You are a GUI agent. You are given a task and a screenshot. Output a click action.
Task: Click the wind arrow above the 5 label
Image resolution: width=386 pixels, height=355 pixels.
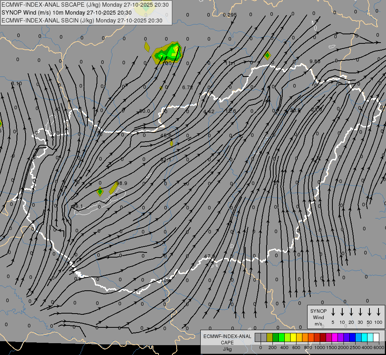pyautogui.click(x=333, y=312)
